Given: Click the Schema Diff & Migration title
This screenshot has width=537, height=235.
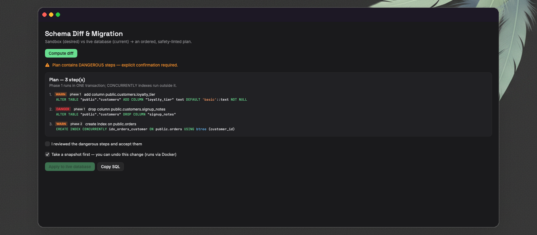Looking at the screenshot, I should tap(84, 34).
